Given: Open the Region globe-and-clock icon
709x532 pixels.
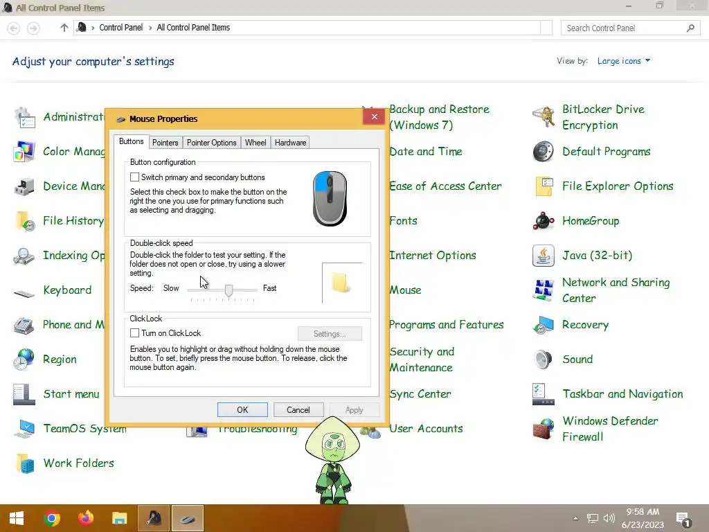Looking at the screenshot, I should coord(24,360).
